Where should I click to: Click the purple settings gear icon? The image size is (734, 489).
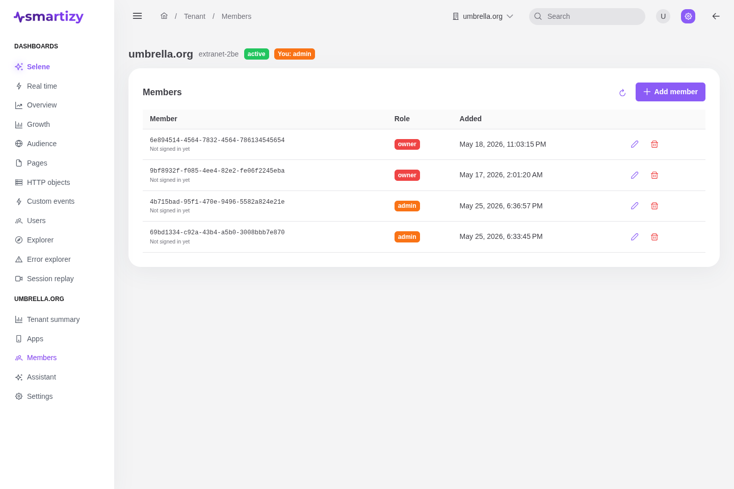[x=688, y=16]
